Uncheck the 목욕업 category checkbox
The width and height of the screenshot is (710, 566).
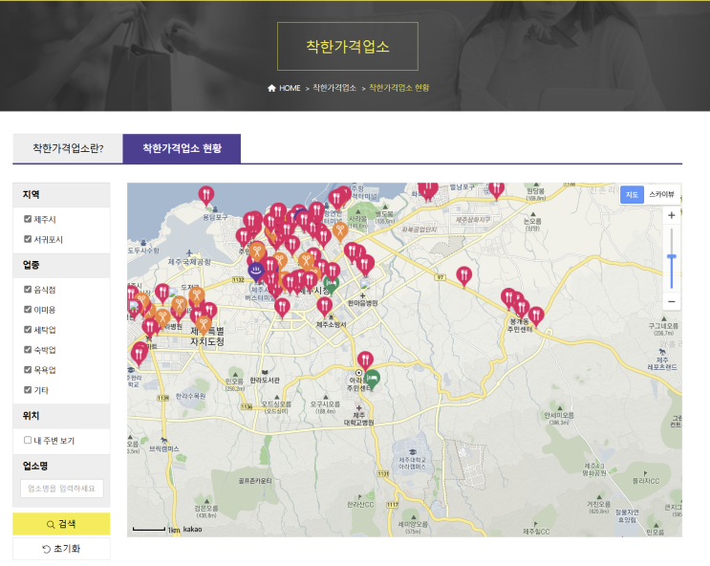tap(28, 370)
